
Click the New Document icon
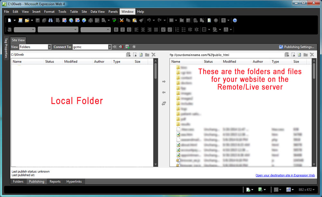coord(9,20)
